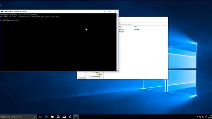Click the C:\Windows\system32> prompt line
The height and width of the screenshot is (119, 212).
pos(10,20)
